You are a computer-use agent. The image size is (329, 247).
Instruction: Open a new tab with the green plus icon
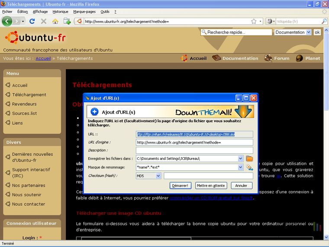pos(67,21)
